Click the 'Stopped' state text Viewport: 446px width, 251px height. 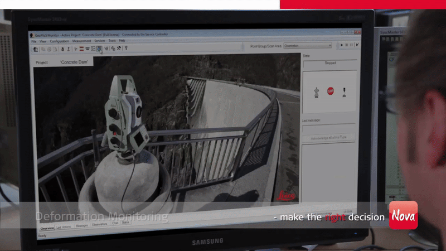tap(330, 63)
